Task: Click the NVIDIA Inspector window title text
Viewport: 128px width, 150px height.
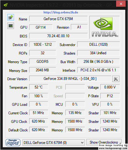Action: pos(62,5)
